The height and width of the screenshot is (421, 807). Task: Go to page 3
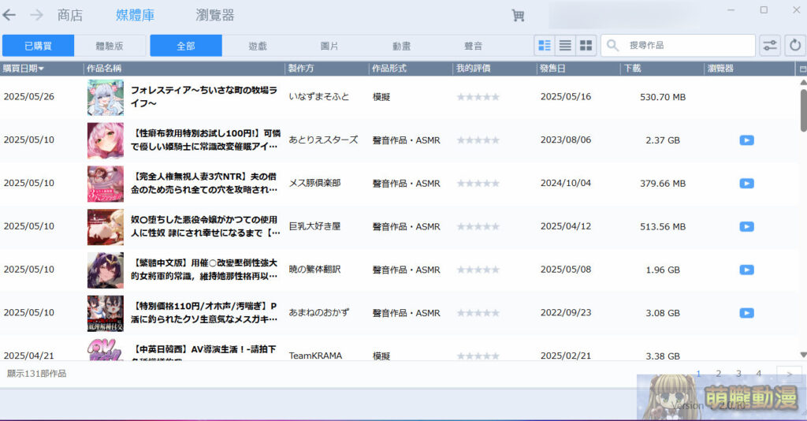click(738, 374)
